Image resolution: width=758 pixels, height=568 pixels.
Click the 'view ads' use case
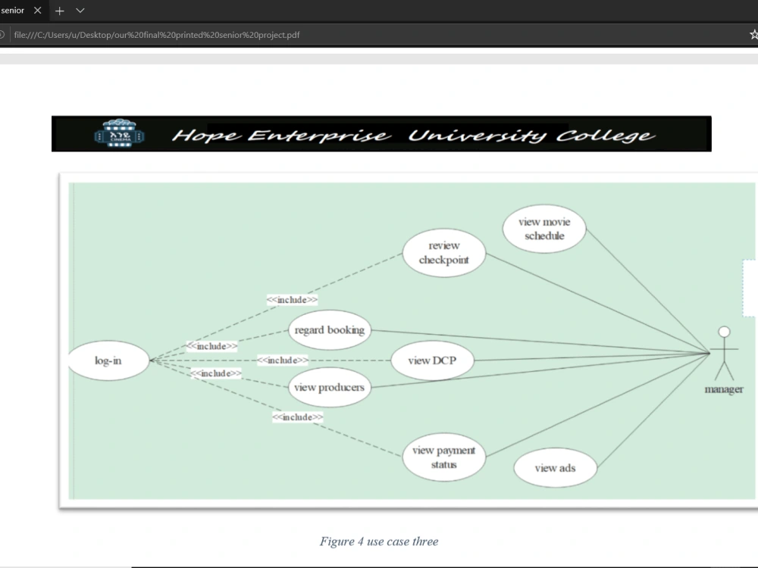coord(555,468)
